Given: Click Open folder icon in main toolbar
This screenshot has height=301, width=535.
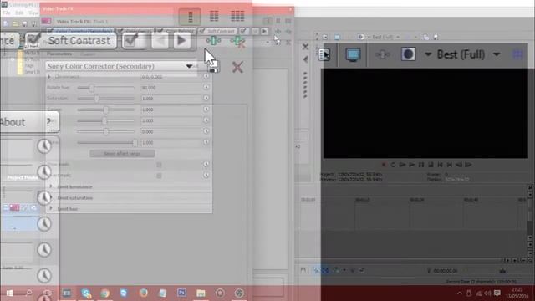Looking at the screenshot, I should (x=15, y=23).
